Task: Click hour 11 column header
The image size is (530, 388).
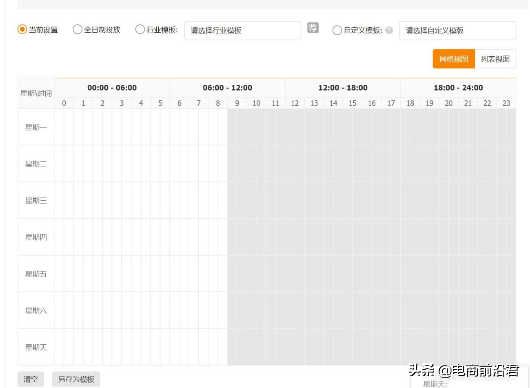Action: click(275, 103)
